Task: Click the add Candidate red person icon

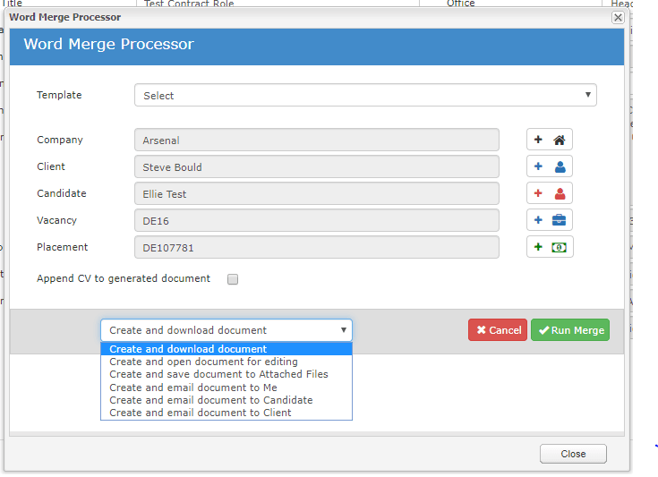Action: tap(549, 193)
